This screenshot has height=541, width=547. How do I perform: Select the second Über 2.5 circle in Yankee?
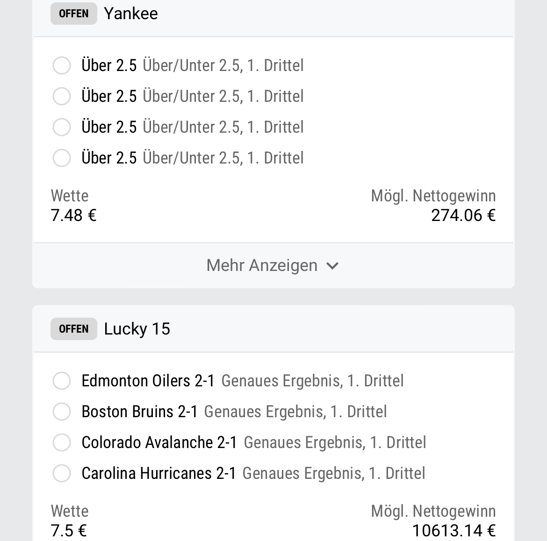pos(62,96)
